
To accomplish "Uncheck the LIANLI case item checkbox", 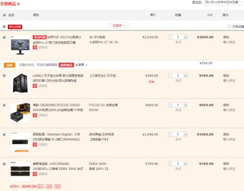I will click(4, 76).
